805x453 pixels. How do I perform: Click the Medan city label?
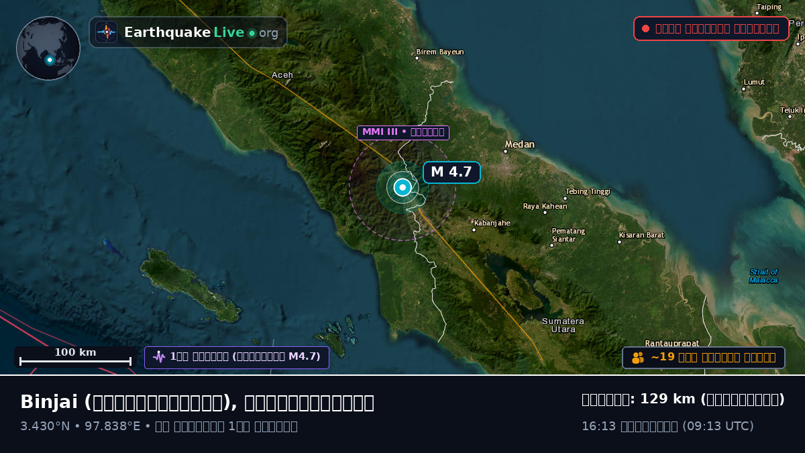point(520,144)
